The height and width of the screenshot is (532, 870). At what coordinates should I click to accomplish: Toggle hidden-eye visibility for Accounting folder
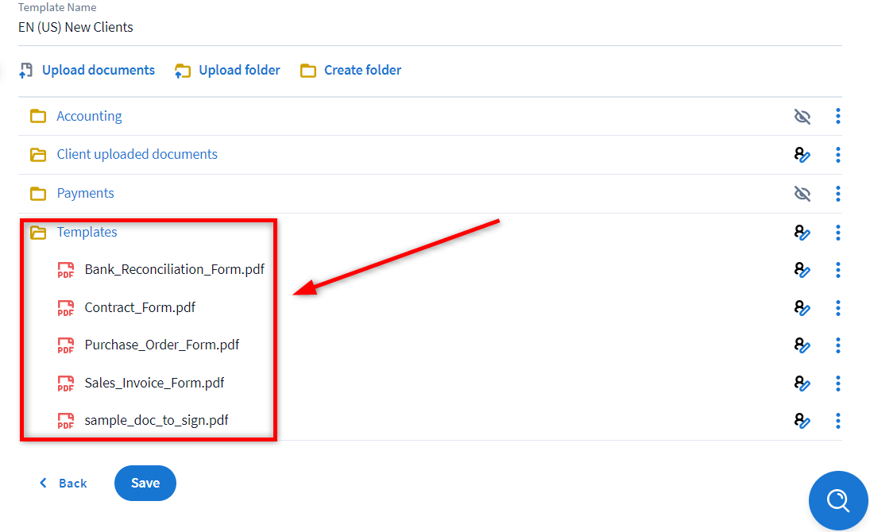802,117
